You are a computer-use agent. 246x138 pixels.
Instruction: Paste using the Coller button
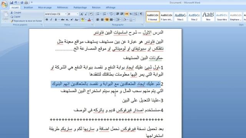point(5,16)
